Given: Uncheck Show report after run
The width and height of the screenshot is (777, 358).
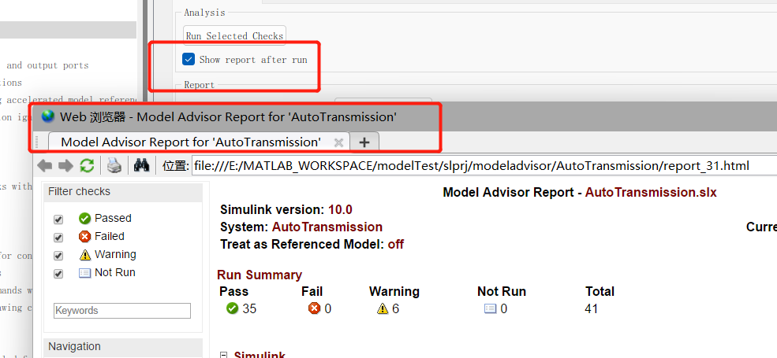Looking at the screenshot, I should point(189,59).
